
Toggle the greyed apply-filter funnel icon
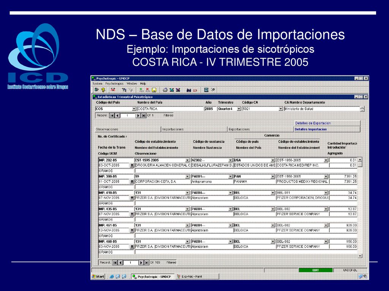[131, 90]
